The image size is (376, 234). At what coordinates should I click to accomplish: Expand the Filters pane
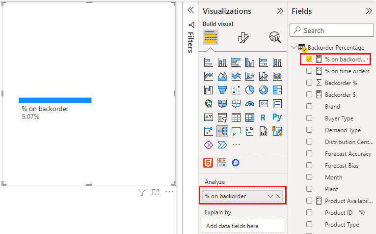click(x=190, y=10)
